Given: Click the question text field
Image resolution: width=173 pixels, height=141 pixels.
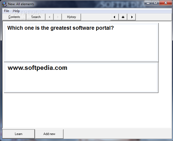Looking at the screenshot, I should 81,43.
